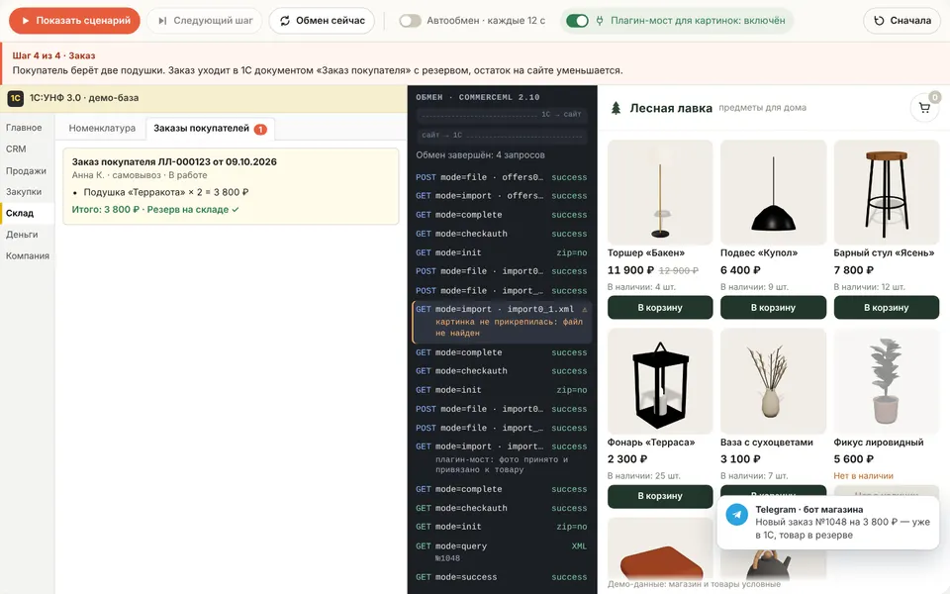This screenshot has height=594, width=950.
Task: Click Барный стул «Ясень» product image
Action: click(x=887, y=192)
